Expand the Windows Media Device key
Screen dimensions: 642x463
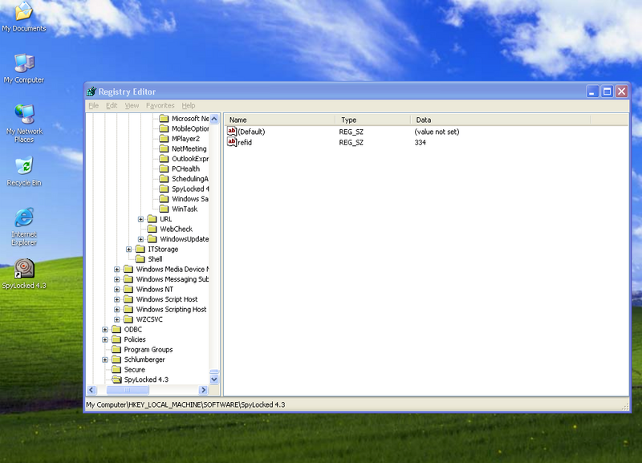tap(116, 270)
